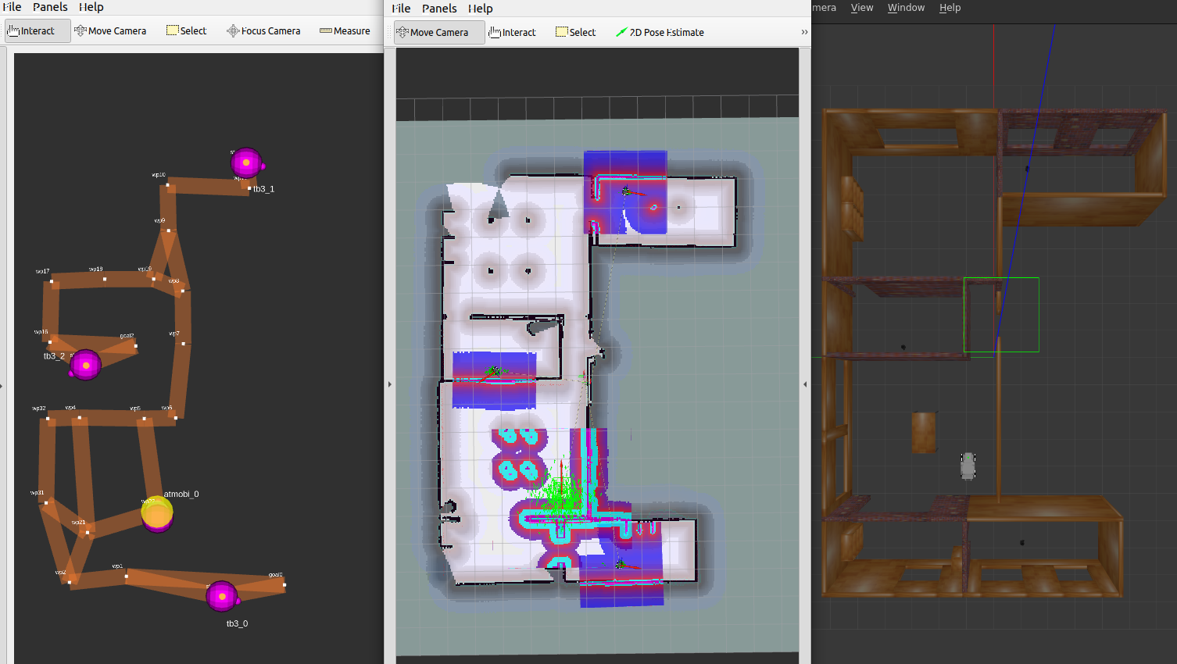Image resolution: width=1177 pixels, height=664 pixels.
Task: Open File menu in left RViz window
Action: [12, 7]
